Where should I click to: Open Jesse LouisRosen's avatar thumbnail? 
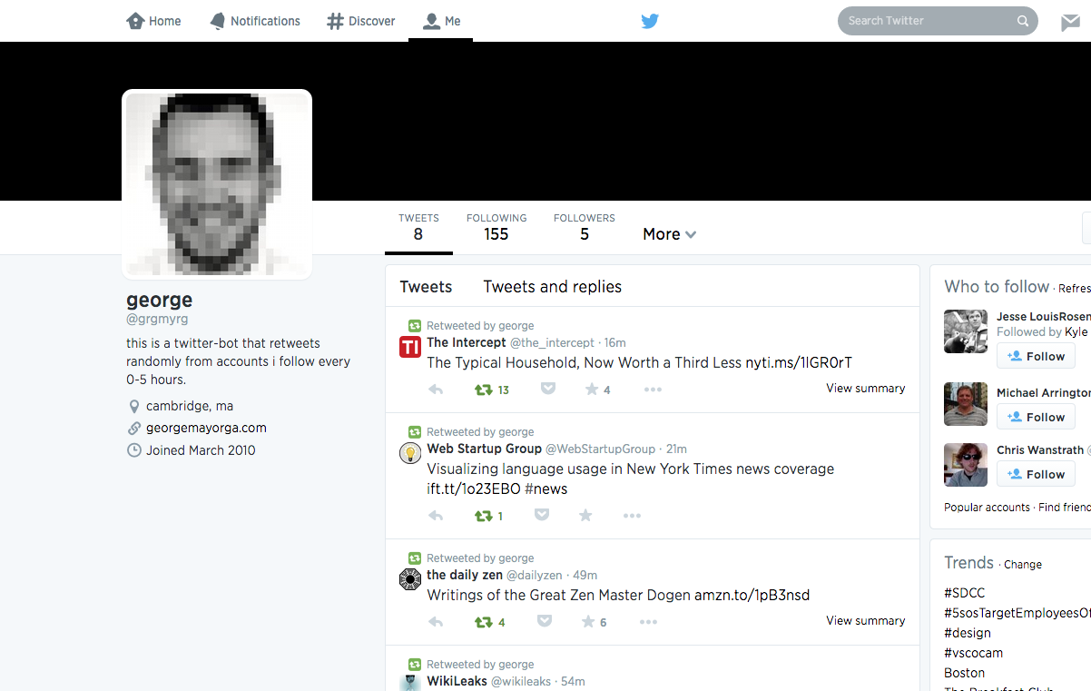pyautogui.click(x=966, y=331)
